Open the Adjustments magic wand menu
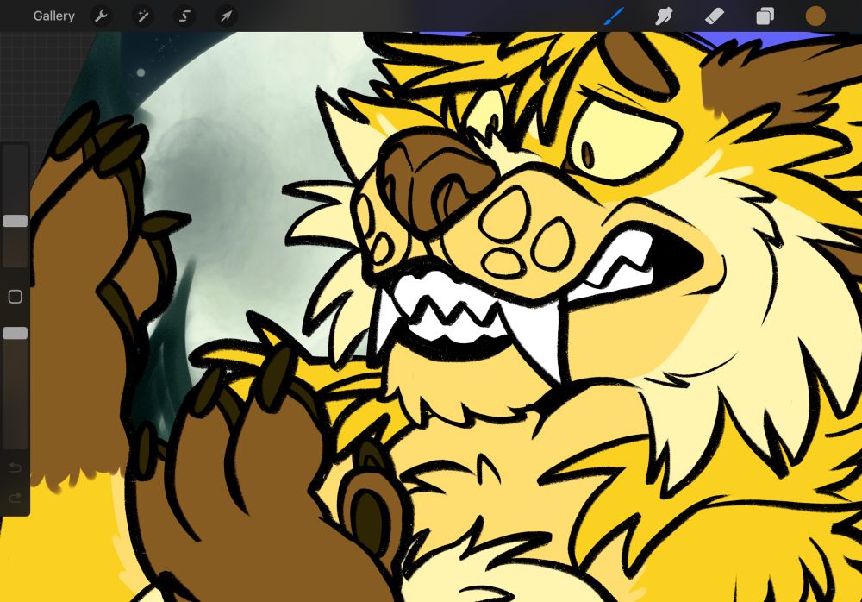862x602 pixels. click(143, 16)
